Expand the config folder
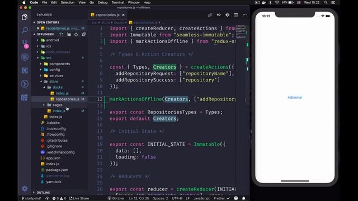The width and height of the screenshot is (358, 201). click(x=55, y=70)
